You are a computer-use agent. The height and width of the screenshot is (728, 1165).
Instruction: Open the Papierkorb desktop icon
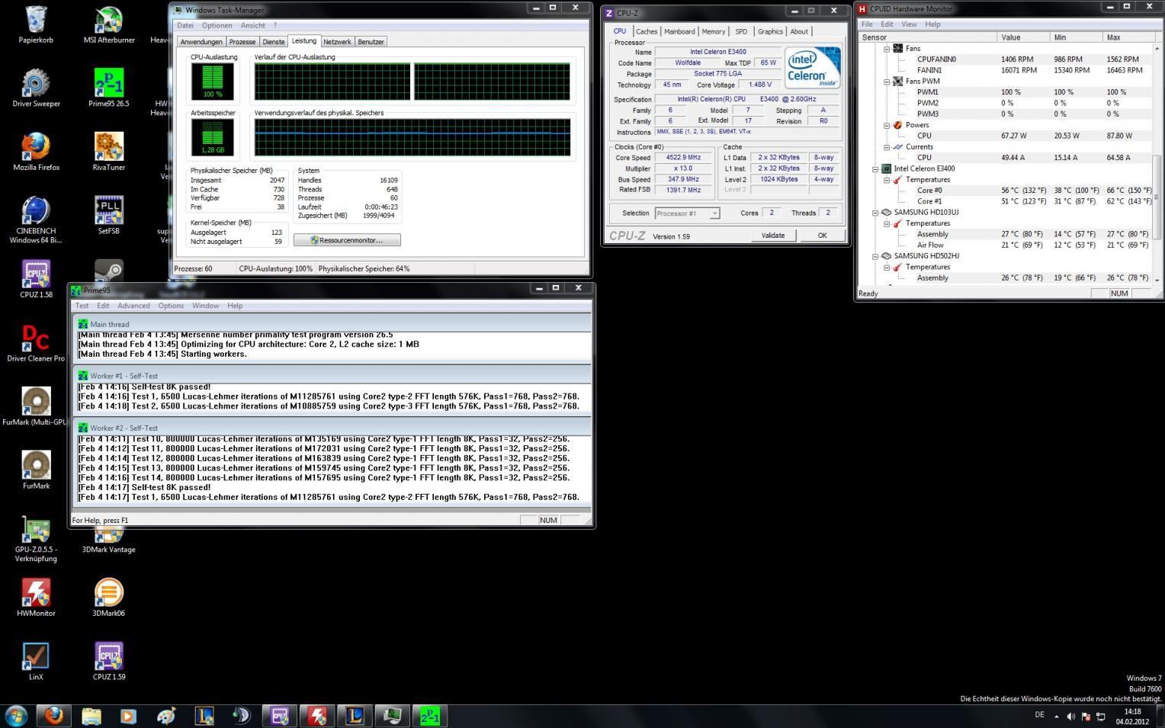coord(36,25)
